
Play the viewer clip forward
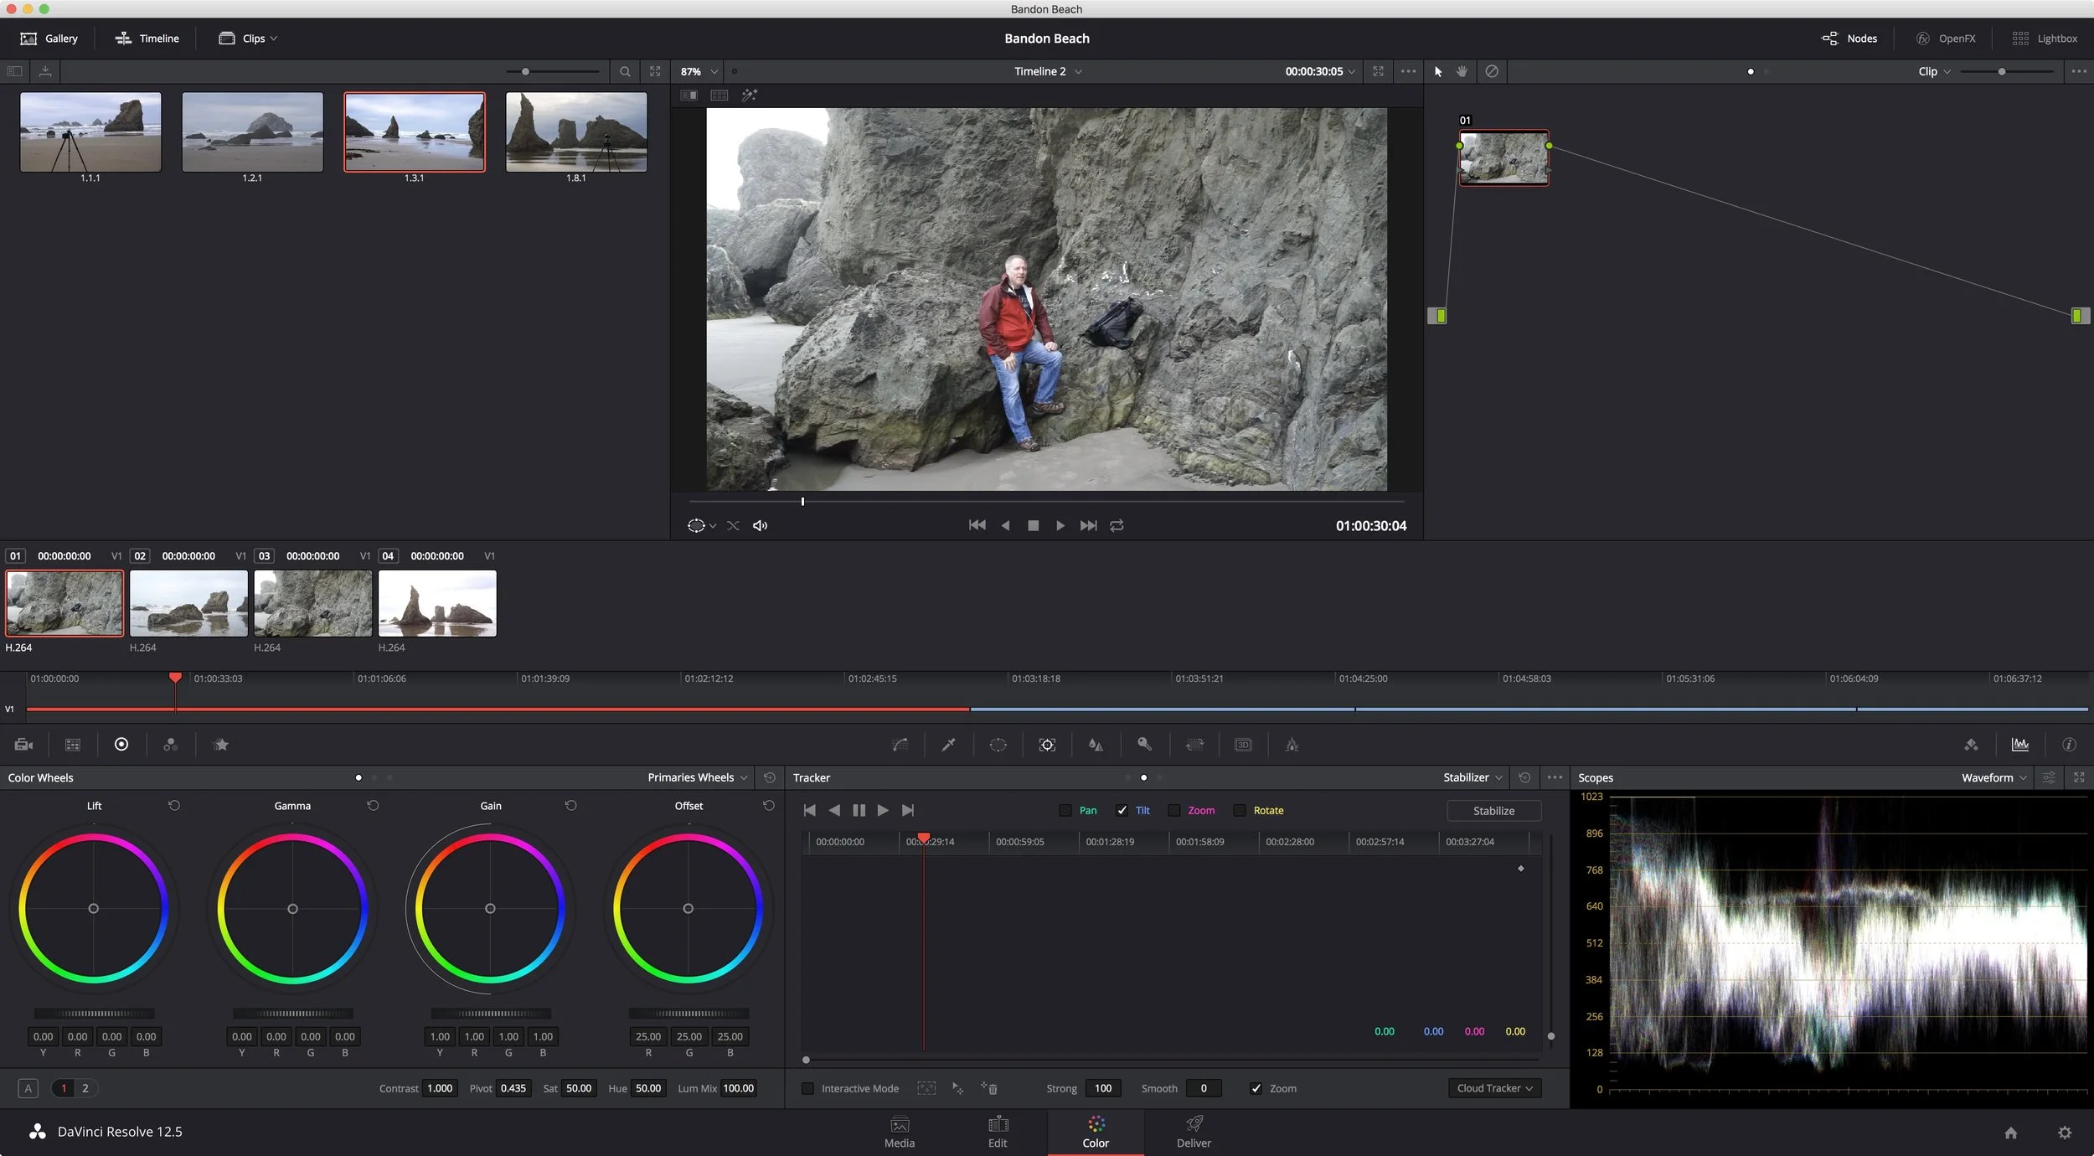coord(1060,525)
